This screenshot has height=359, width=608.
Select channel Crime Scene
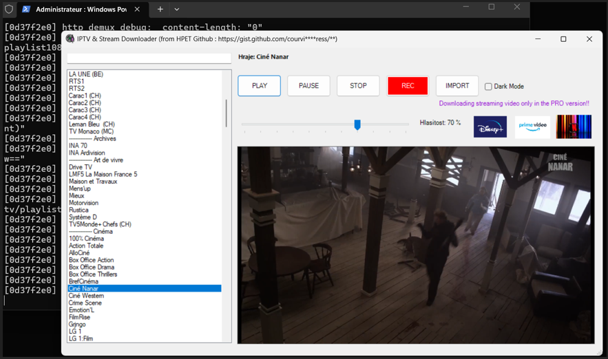145,303
